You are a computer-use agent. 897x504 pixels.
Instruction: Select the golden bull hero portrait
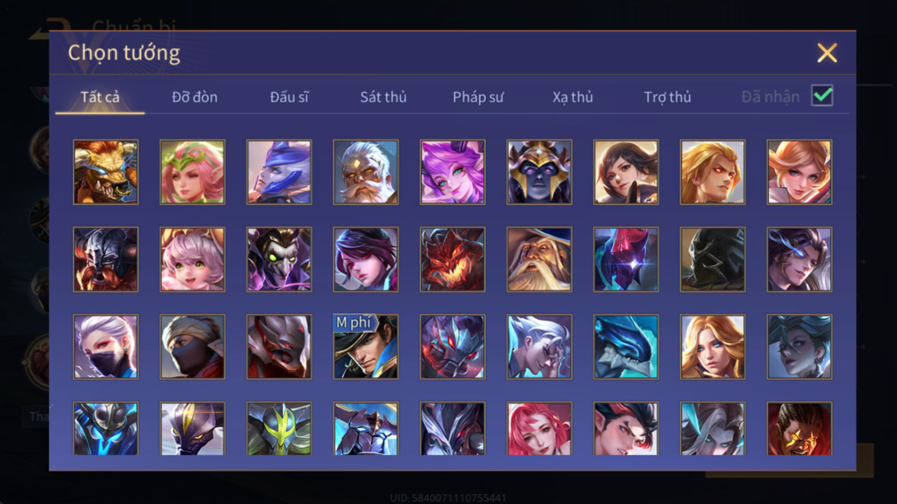point(106,172)
